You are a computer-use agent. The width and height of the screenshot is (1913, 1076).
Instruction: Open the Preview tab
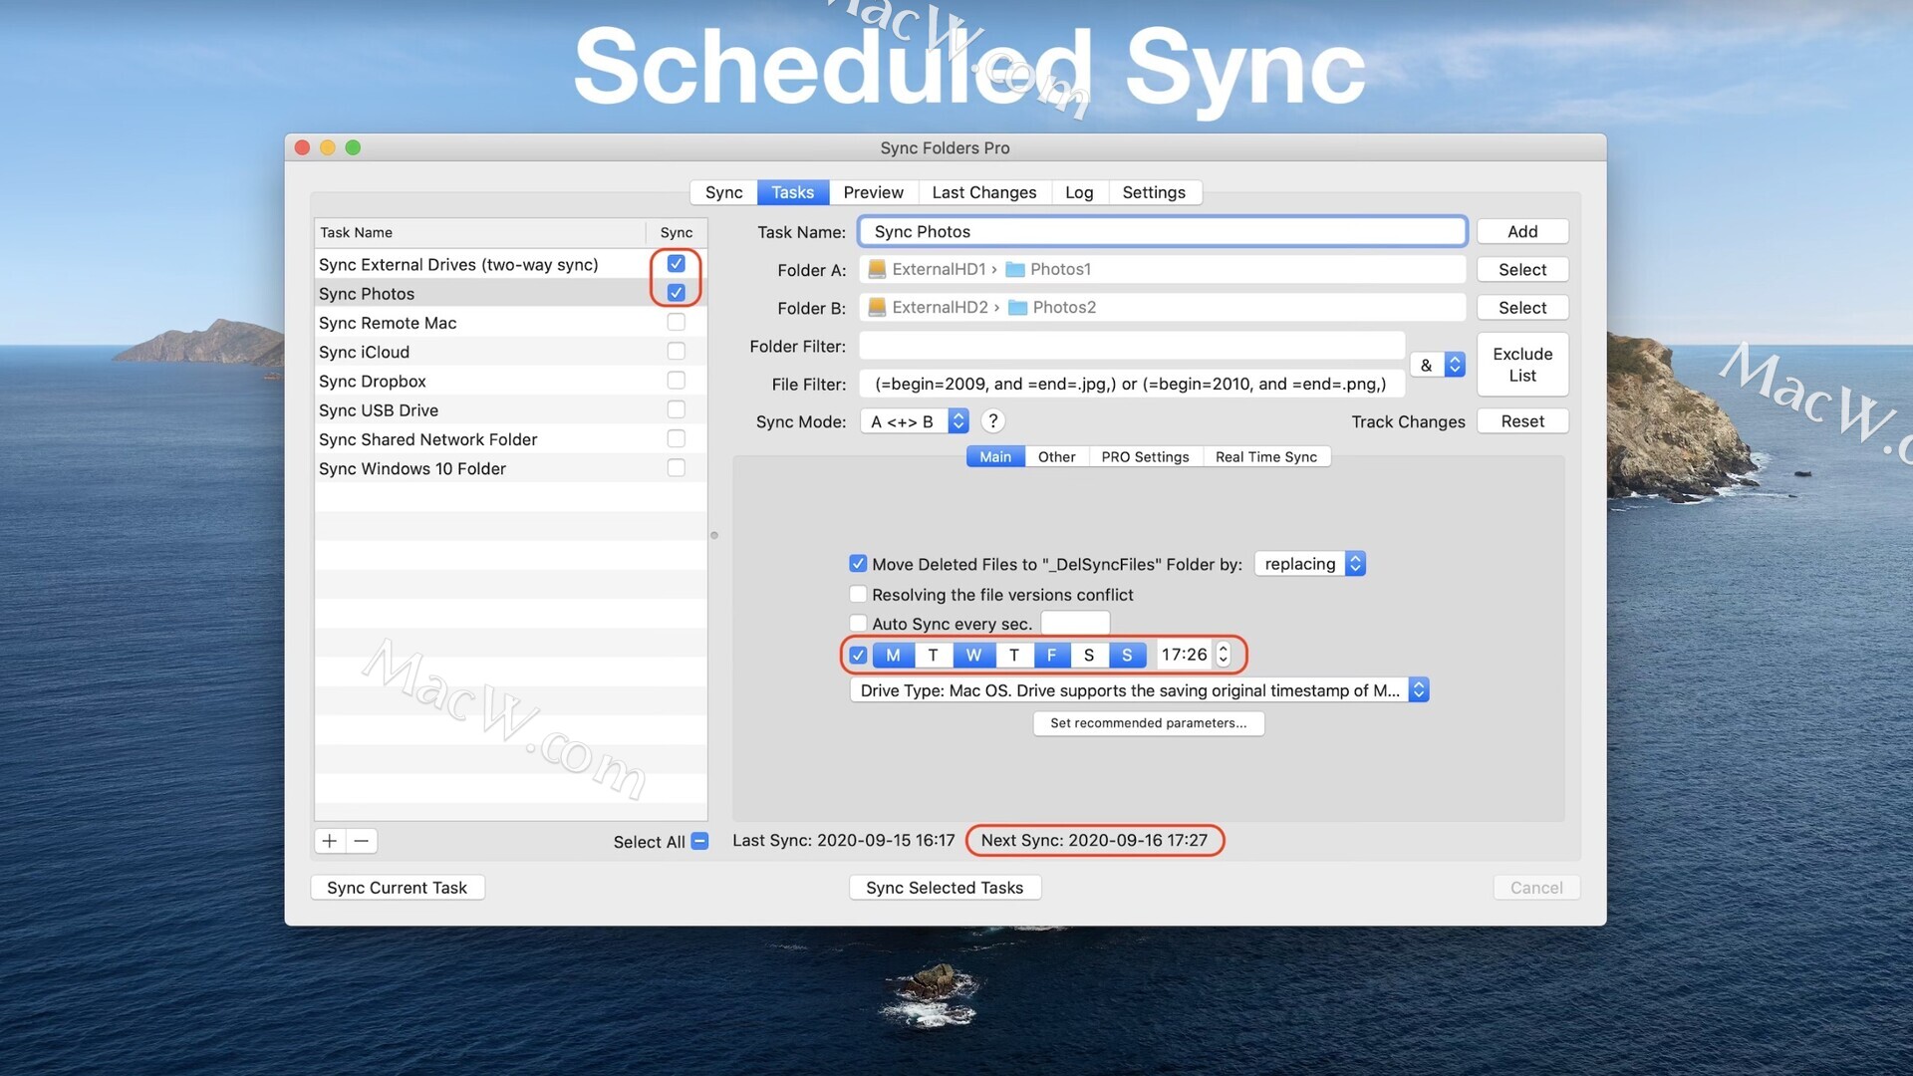coord(874,192)
